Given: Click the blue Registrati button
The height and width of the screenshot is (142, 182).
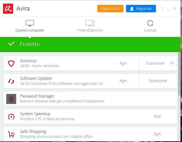Looking at the screenshot, I should click(x=141, y=8).
